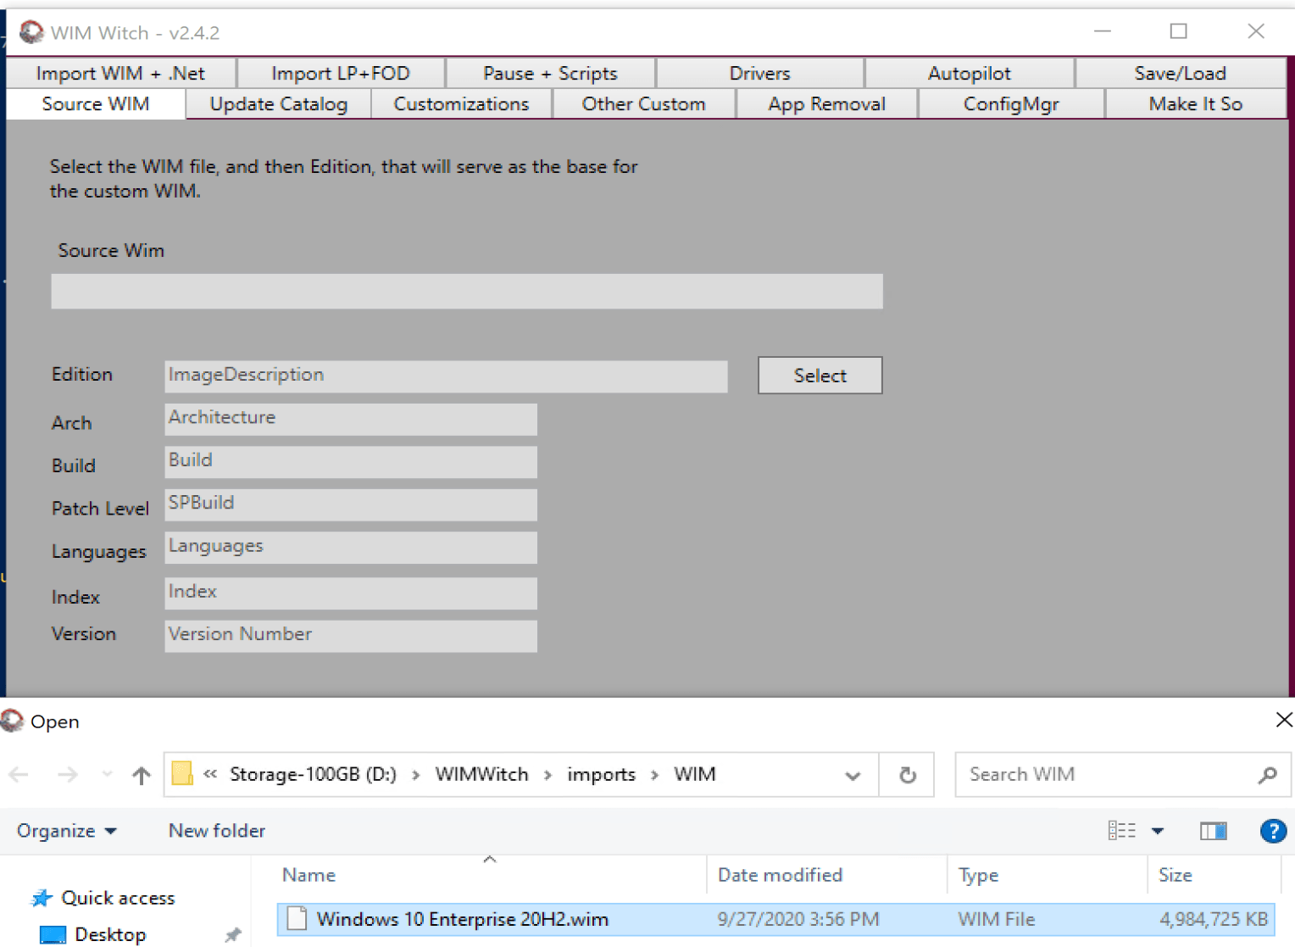This screenshot has height=947, width=1295.
Task: Click the change view layout icon
Action: click(1121, 831)
